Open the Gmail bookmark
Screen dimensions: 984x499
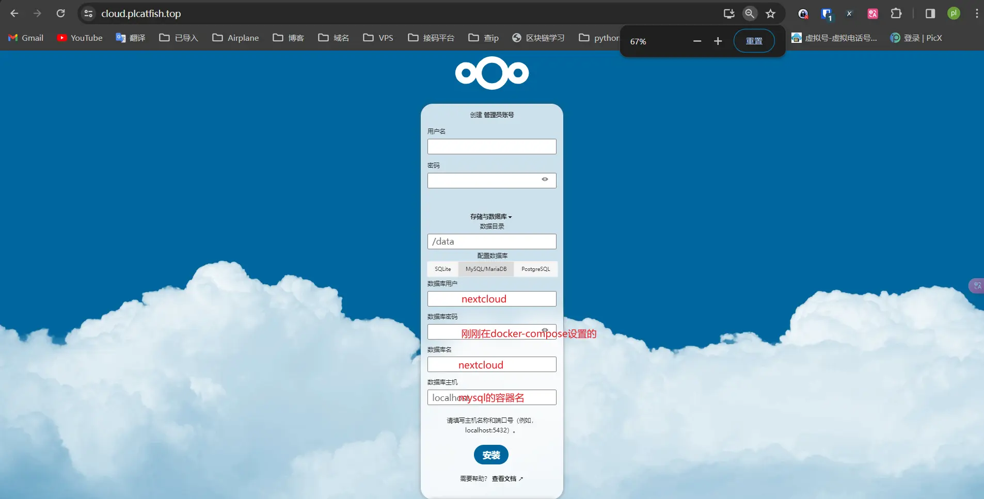[26, 38]
